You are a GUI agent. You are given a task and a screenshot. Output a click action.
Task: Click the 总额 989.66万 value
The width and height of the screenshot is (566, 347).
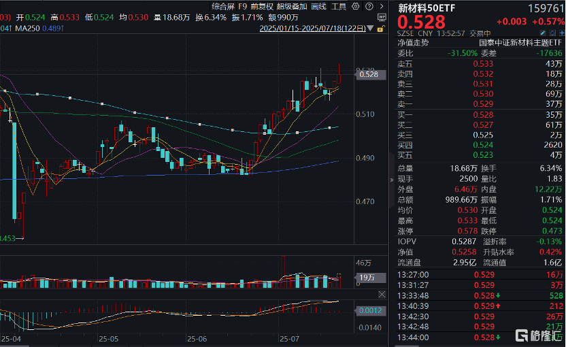pos(461,199)
